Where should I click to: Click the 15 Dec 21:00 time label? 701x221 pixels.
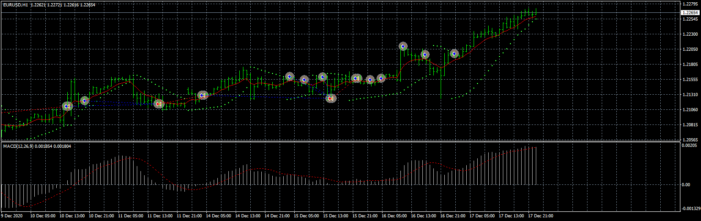click(365, 215)
